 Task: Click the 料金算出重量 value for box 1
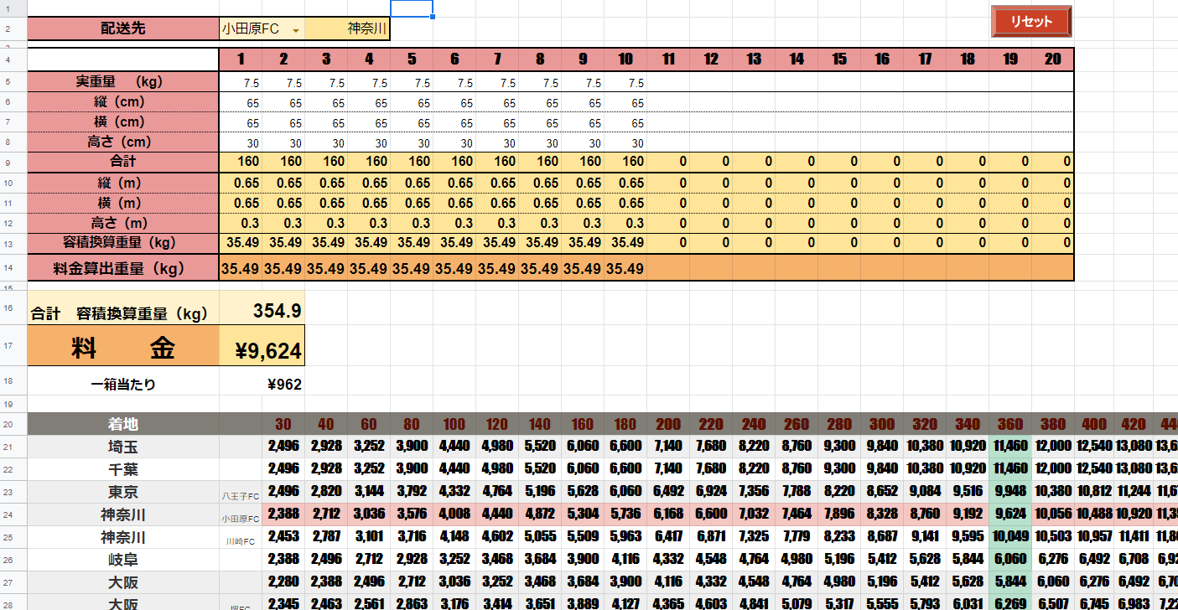[x=241, y=269]
